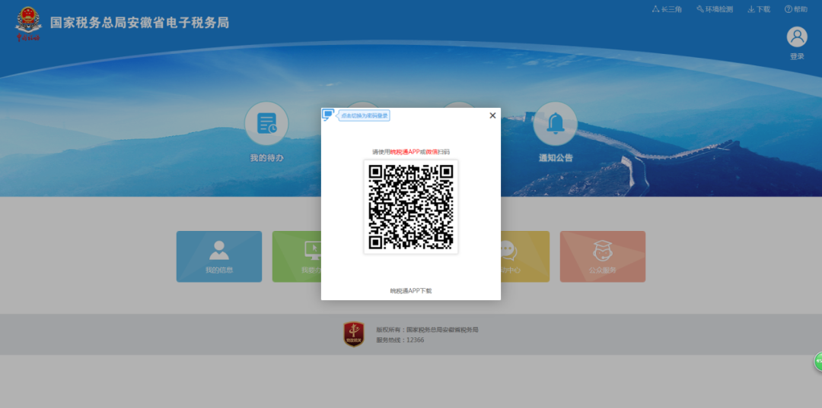Open the 皖税通APP下载 link
This screenshot has height=408, width=822.
tap(411, 291)
